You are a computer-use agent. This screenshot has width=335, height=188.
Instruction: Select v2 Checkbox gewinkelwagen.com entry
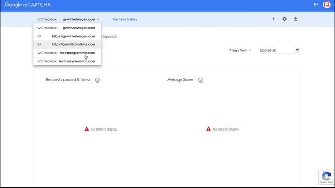tap(68, 28)
